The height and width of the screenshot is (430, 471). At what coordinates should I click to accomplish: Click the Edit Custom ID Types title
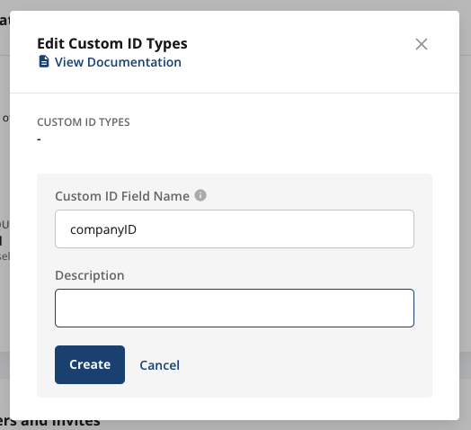click(x=112, y=43)
